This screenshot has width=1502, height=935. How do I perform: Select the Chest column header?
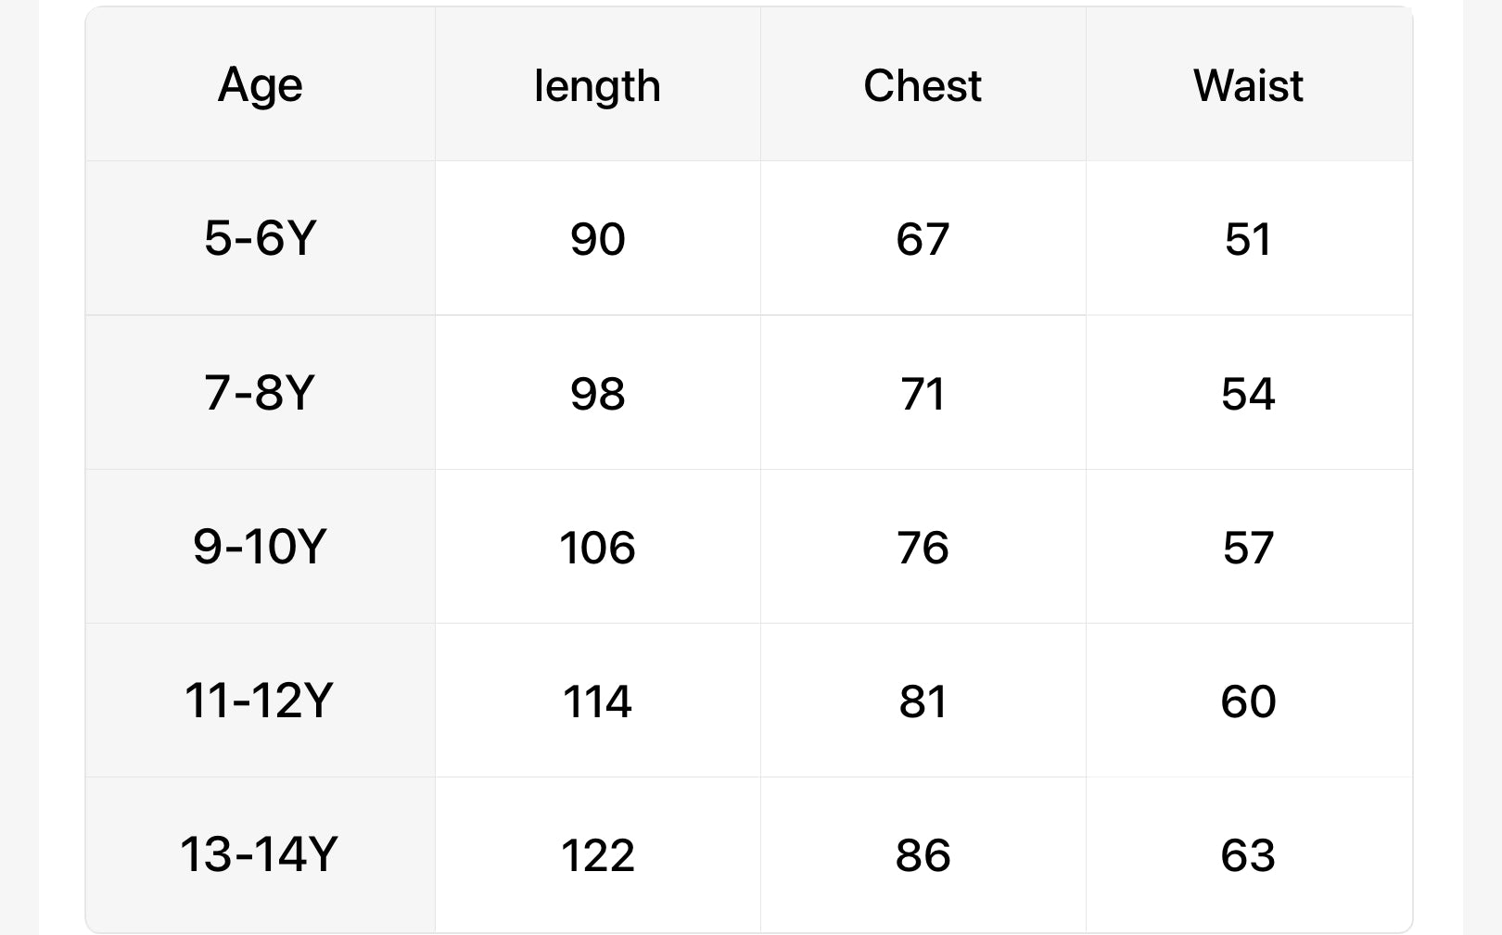(x=923, y=86)
